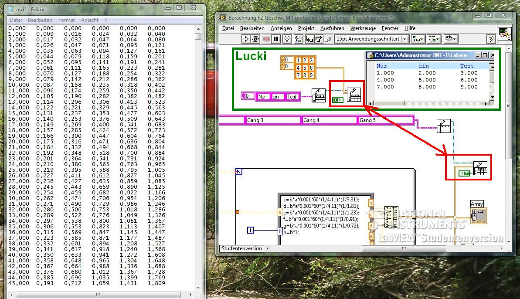Open Ansicht menu in asdf Editor
The image size is (520, 299).
(x=90, y=20)
